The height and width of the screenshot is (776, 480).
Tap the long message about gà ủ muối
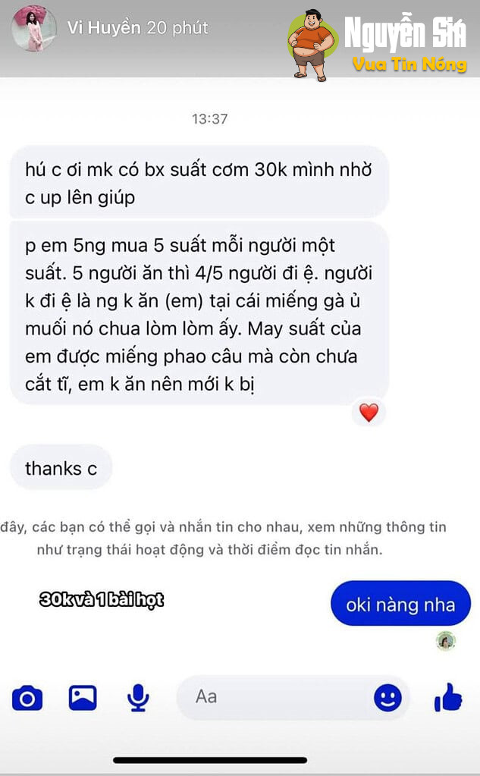[x=199, y=313]
